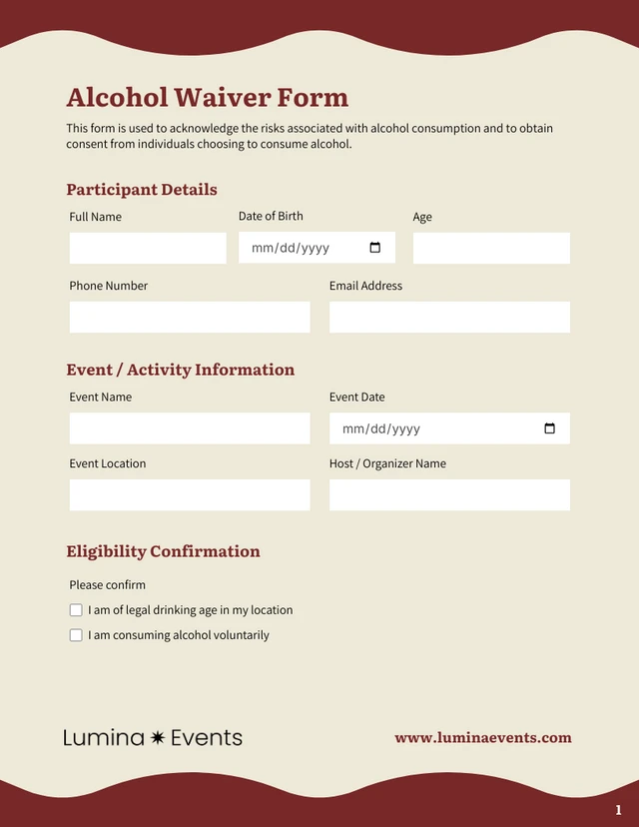Viewport: 639px width, 827px height.
Task: Click the Alcohol Waiver Form title
Action: pos(208,97)
